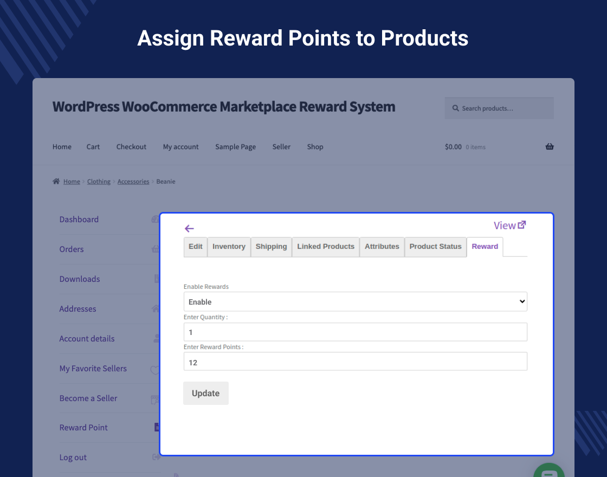
Task: Open Dashboard in the account sidebar
Action: pos(79,220)
